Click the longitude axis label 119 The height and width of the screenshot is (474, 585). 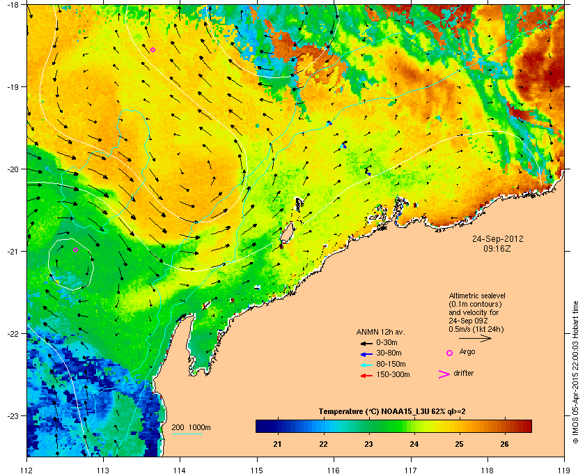(x=564, y=470)
